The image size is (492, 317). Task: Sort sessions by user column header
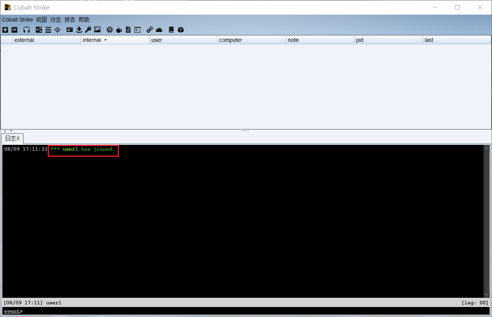(x=184, y=40)
